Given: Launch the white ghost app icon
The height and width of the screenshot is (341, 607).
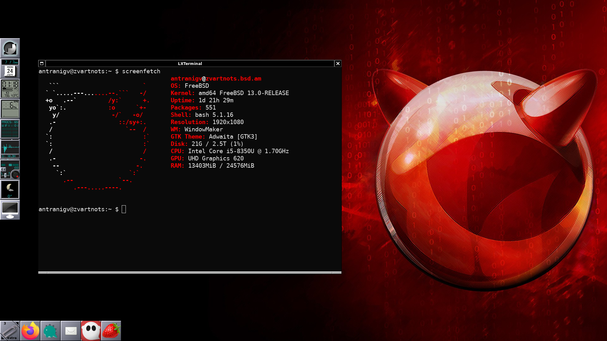Looking at the screenshot, I should point(91,331).
